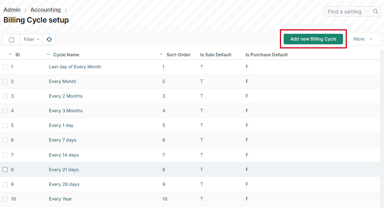Viewport: 384px width, 208px height.
Task: Open the Every 7 days cycle
Action: (62, 140)
